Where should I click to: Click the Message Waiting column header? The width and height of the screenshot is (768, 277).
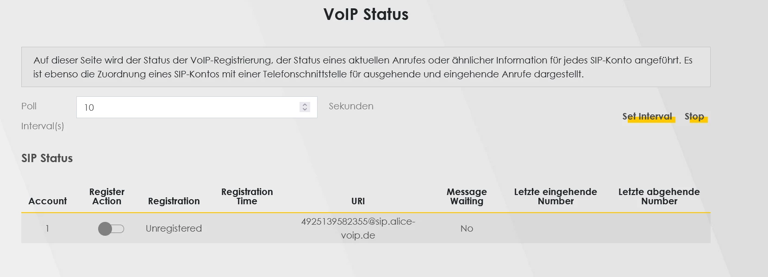pos(467,196)
